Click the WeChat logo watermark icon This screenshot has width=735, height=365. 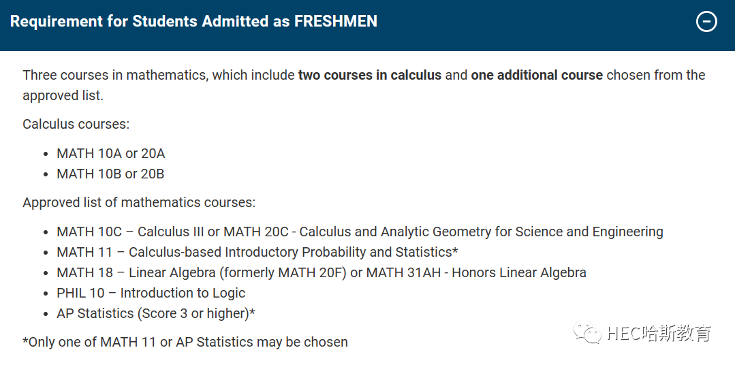(587, 332)
